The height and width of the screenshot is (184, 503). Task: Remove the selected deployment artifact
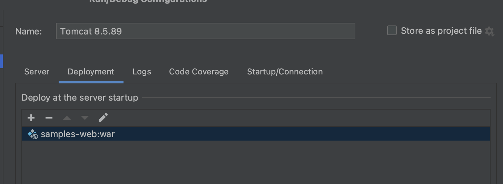(49, 118)
